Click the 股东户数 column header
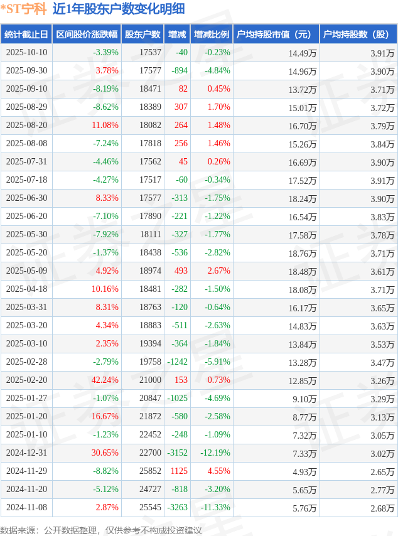The image size is (398, 536). click(x=143, y=35)
